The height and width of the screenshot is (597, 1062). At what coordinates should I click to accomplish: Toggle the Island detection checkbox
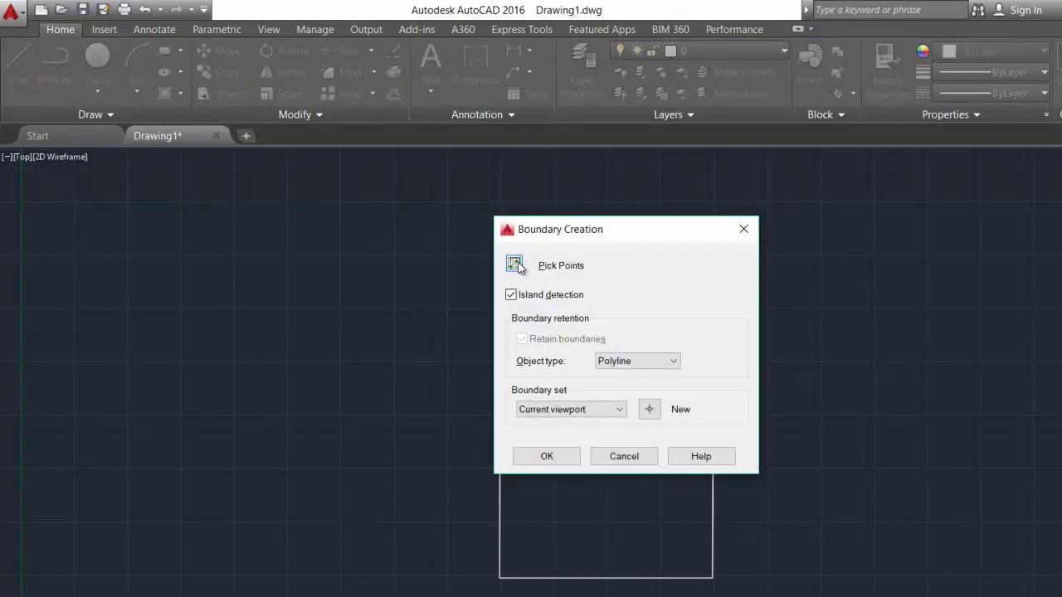coord(511,294)
